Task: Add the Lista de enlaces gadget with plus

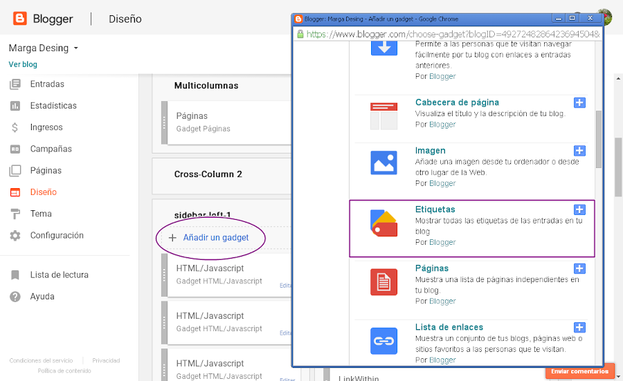Action: pos(579,328)
